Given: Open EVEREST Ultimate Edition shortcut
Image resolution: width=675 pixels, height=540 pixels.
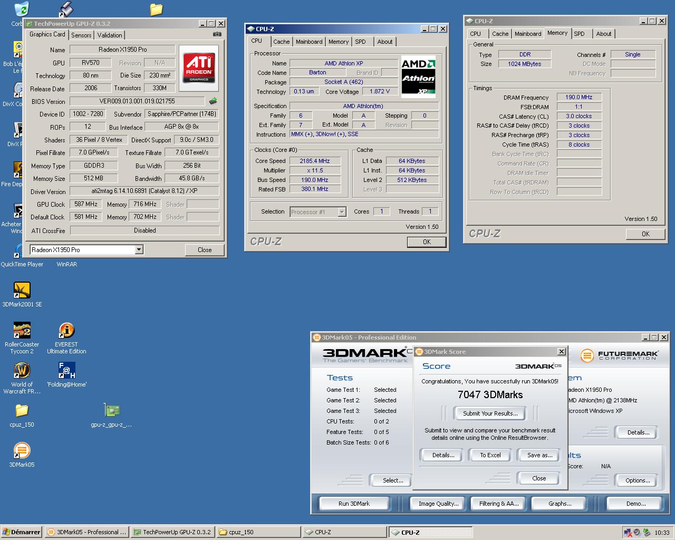Looking at the screenshot, I should (66, 331).
